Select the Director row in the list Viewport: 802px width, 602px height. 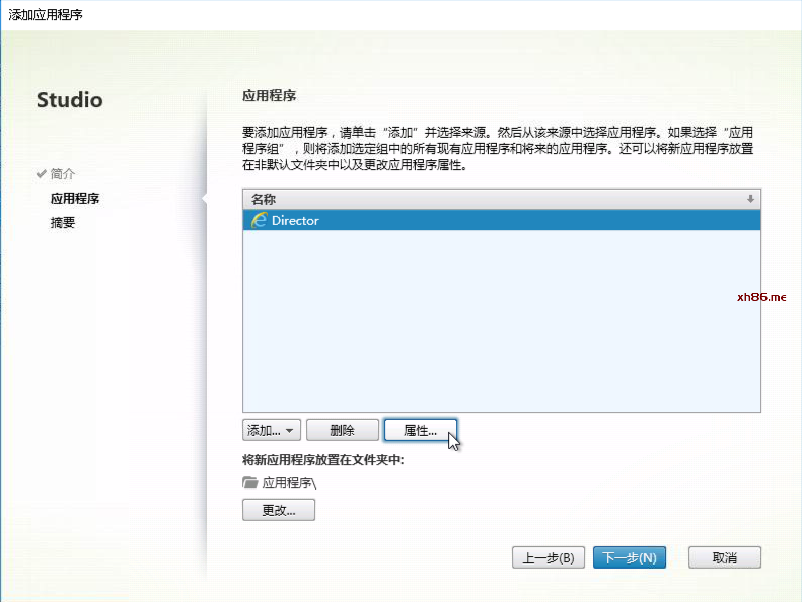point(456,220)
